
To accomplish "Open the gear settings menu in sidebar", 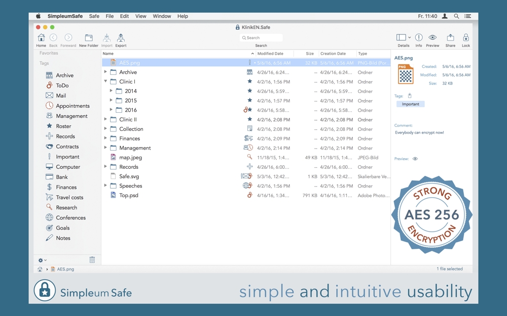I will click(x=43, y=260).
